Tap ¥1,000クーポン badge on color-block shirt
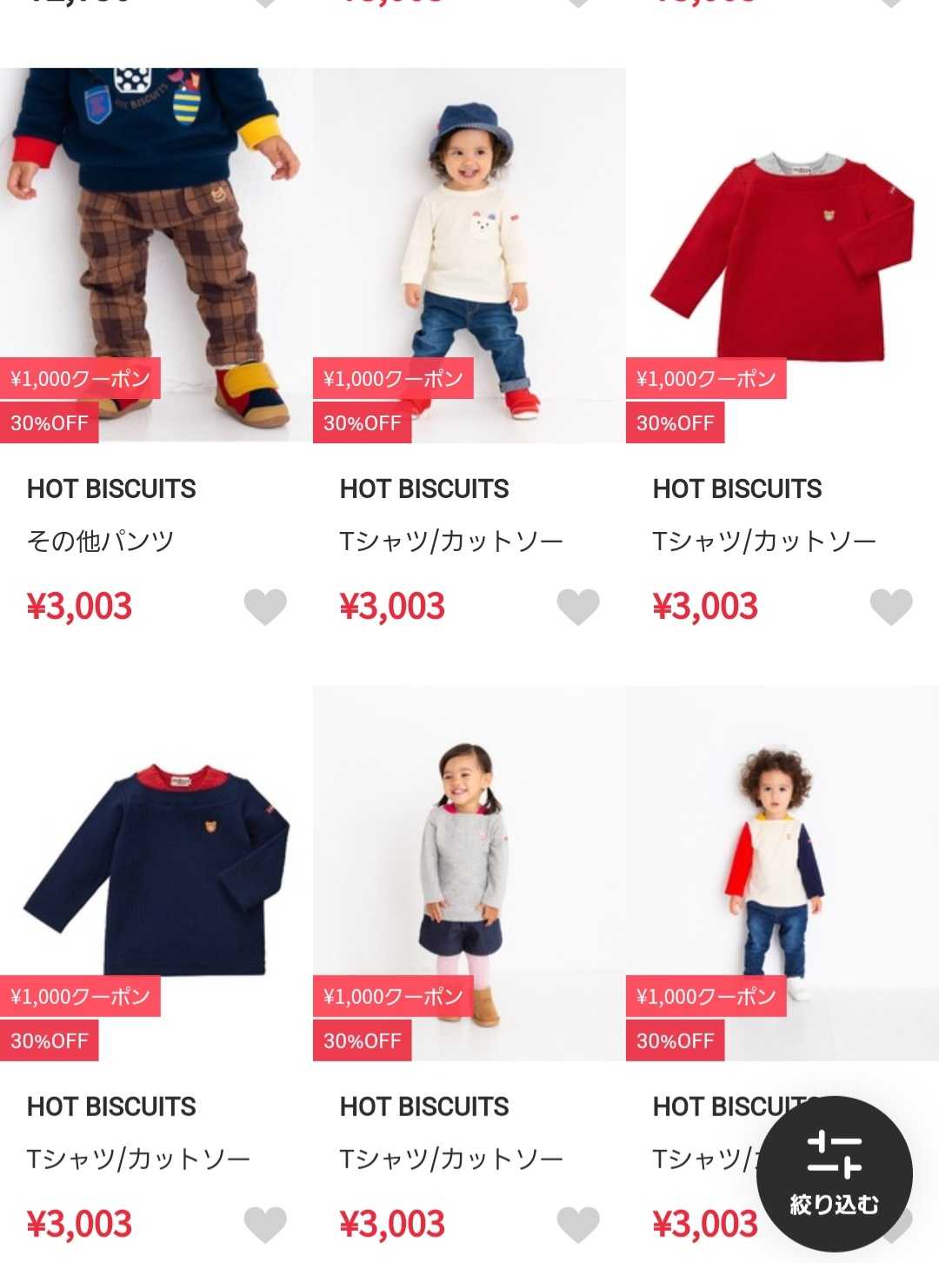 [706, 996]
